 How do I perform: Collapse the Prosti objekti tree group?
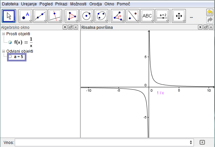click(3, 34)
